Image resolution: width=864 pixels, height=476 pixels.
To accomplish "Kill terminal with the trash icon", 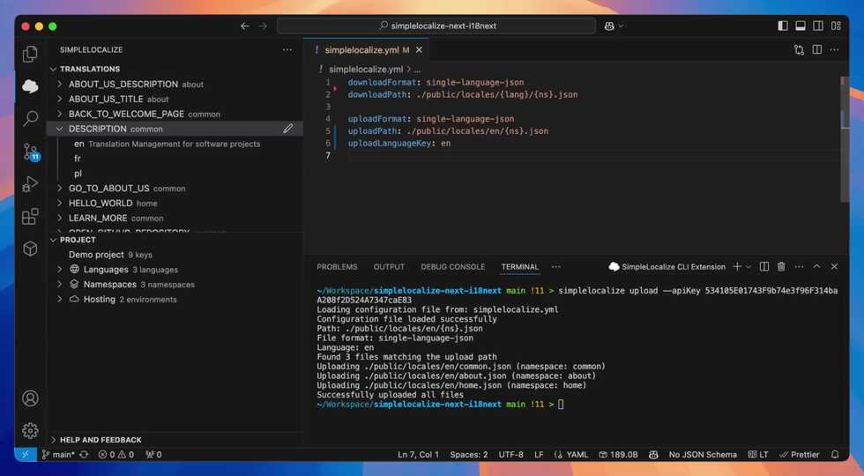I will [x=781, y=267].
